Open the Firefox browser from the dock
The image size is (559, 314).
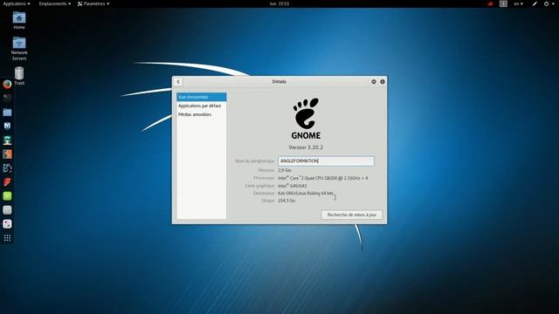click(x=7, y=84)
